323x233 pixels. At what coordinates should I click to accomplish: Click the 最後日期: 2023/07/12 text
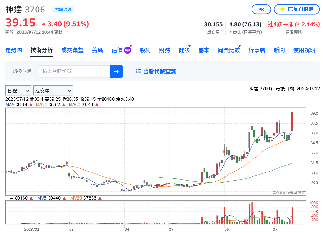tap(298, 89)
